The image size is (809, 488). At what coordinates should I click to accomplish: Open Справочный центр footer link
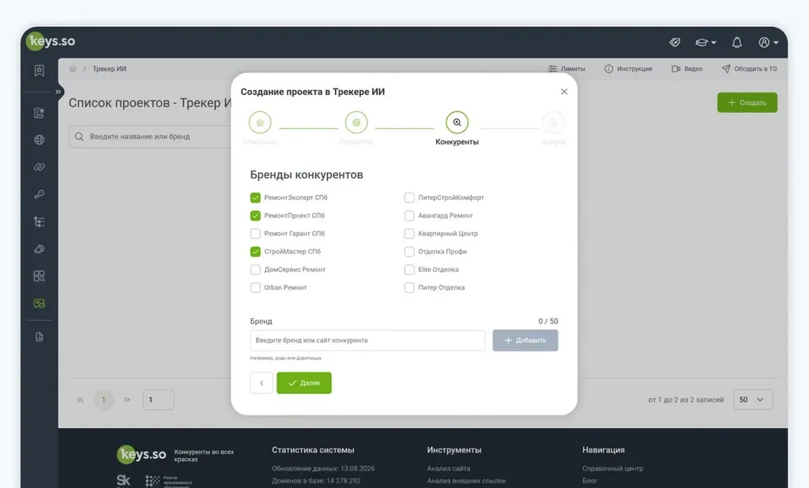coord(612,468)
